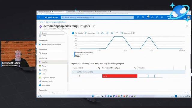Click the Timeline column header

click(x=142, y=68)
